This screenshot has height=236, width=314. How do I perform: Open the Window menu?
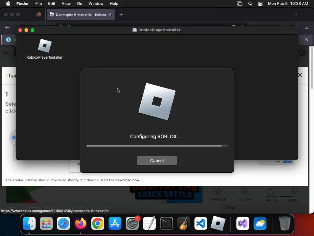coord(96,4)
